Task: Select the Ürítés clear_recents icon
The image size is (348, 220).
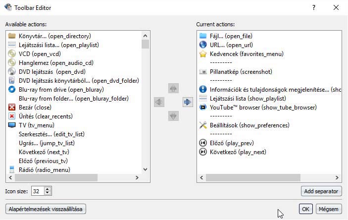Action: [x=12, y=116]
